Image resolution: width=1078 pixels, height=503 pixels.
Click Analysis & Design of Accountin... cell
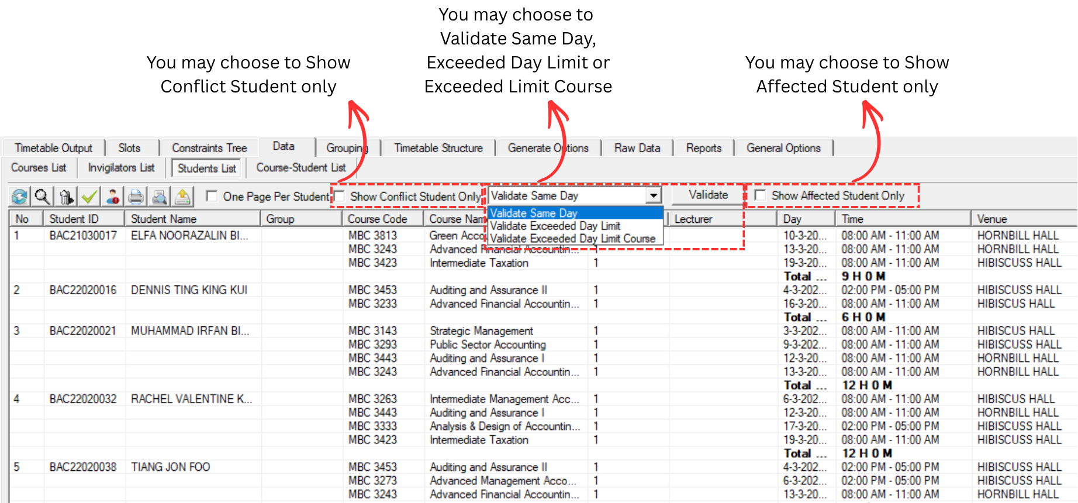tap(505, 426)
